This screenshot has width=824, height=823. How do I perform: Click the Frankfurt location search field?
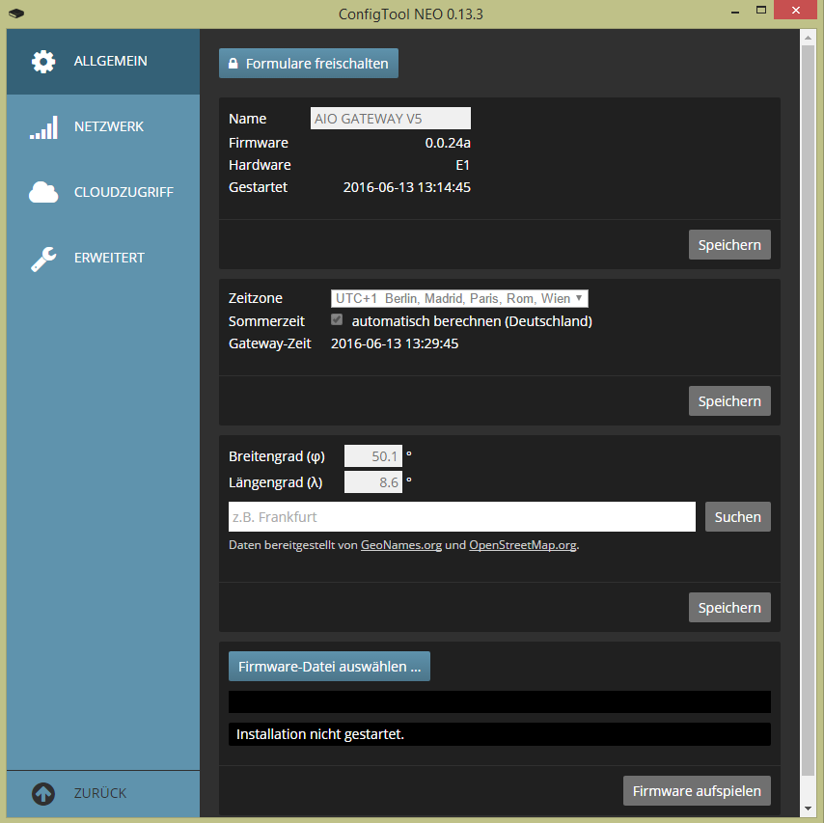[461, 517]
